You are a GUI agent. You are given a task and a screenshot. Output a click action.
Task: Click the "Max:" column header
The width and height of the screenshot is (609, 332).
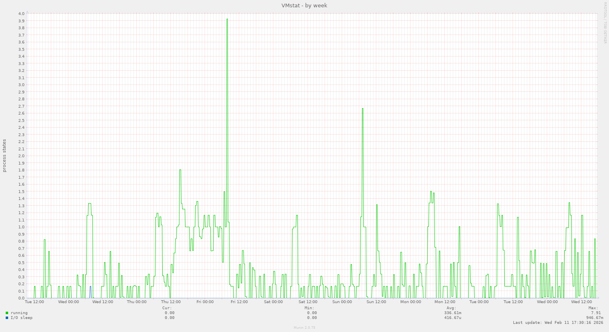[x=593, y=308]
